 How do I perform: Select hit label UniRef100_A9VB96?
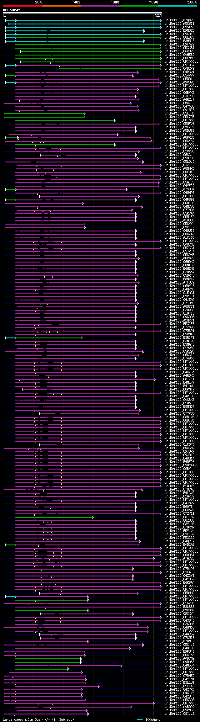(x=179, y=82)
